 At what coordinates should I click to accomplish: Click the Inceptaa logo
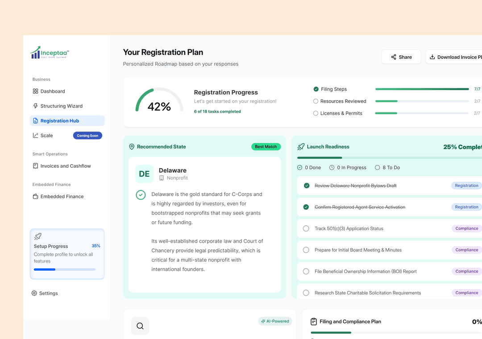[x=50, y=53]
